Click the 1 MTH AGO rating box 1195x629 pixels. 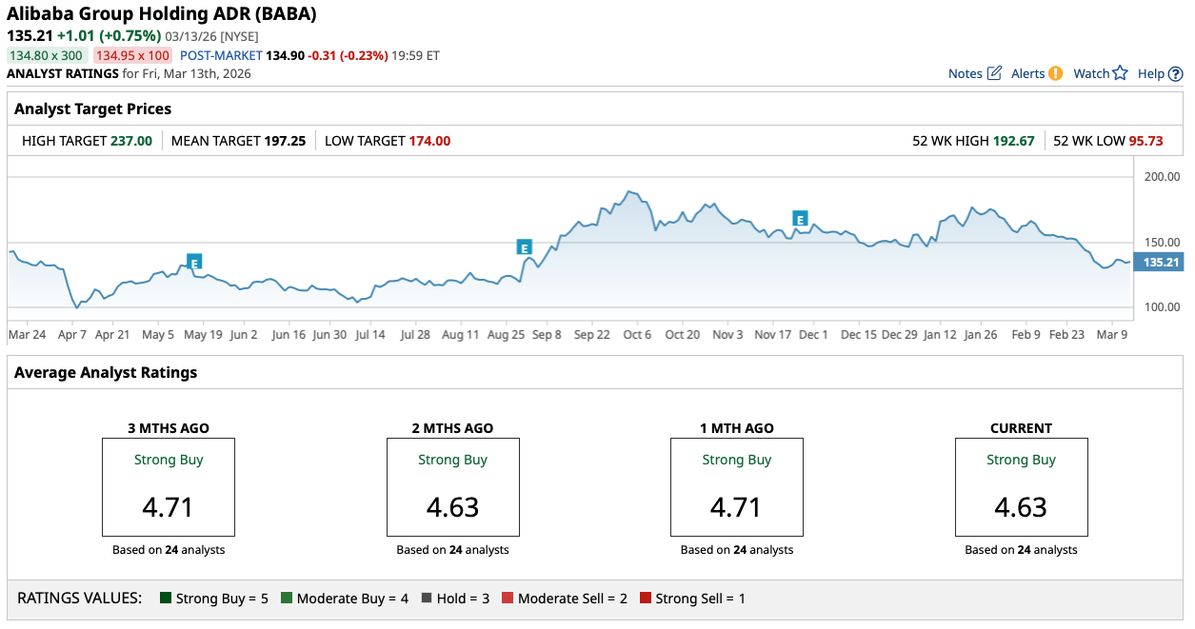pos(736,487)
